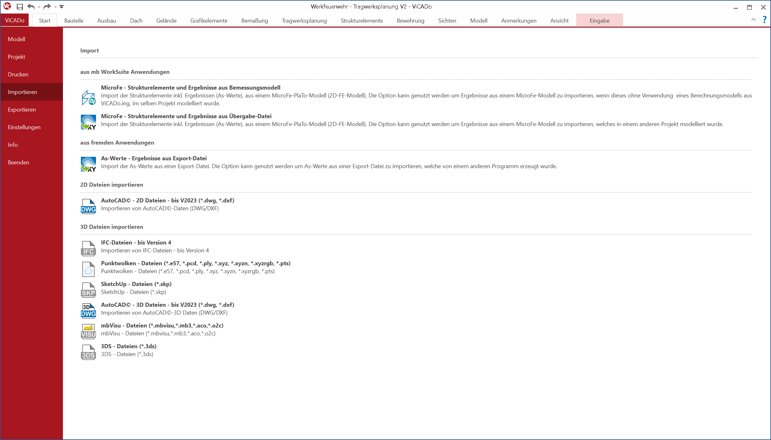Open the Bemaßung ribbon tab
The height and width of the screenshot is (440, 771).
tap(255, 20)
